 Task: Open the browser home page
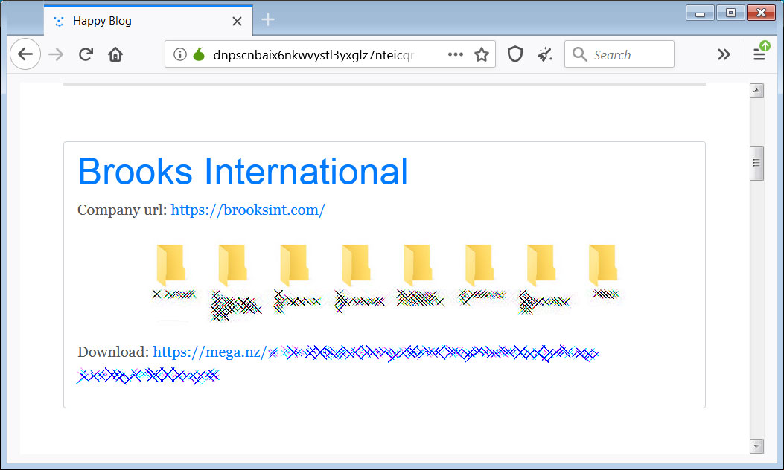(115, 54)
